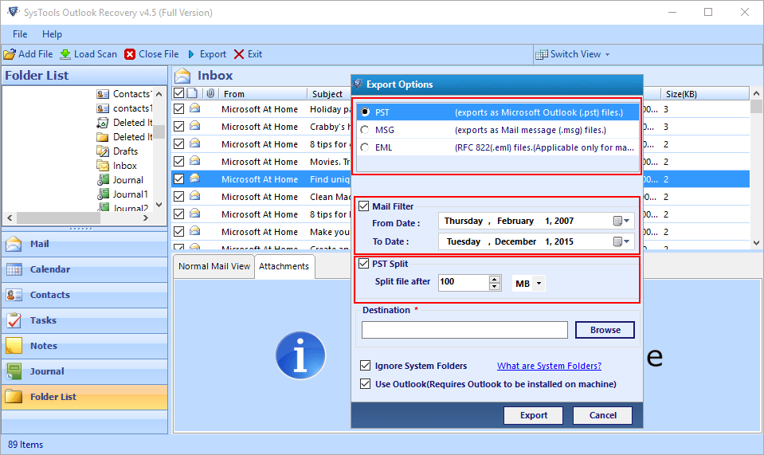Click the Close File red icon
This screenshot has height=455, width=764.
[130, 54]
